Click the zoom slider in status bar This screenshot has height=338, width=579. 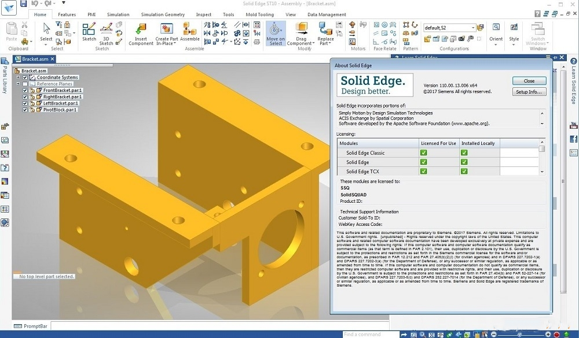[521, 334]
